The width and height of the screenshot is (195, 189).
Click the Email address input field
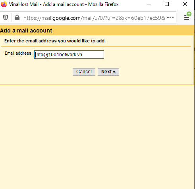(69, 54)
